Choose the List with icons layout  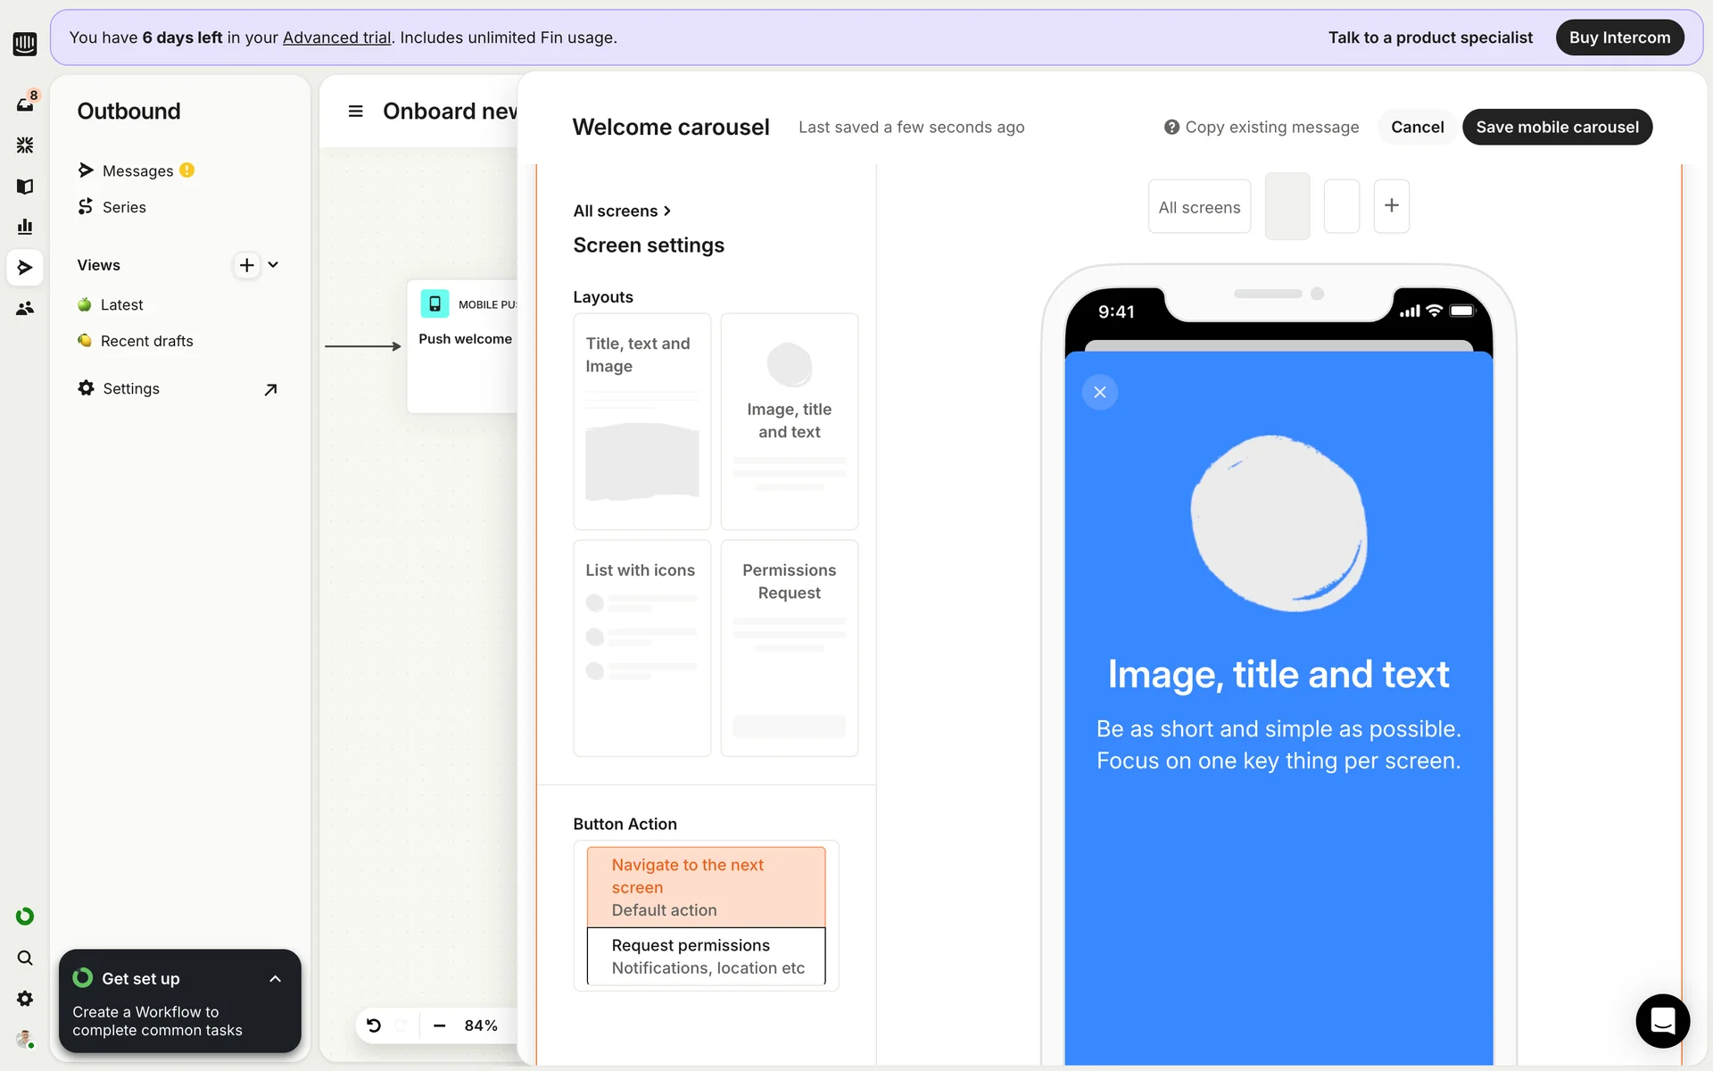tap(641, 648)
